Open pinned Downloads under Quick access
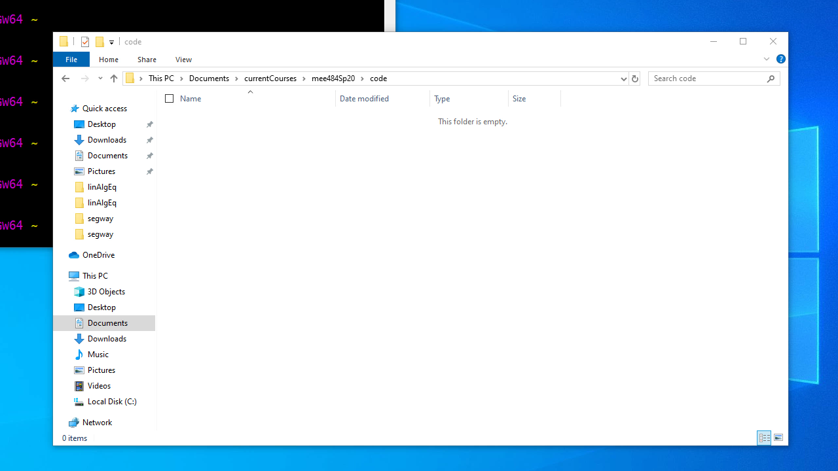This screenshot has width=838, height=471. click(107, 140)
